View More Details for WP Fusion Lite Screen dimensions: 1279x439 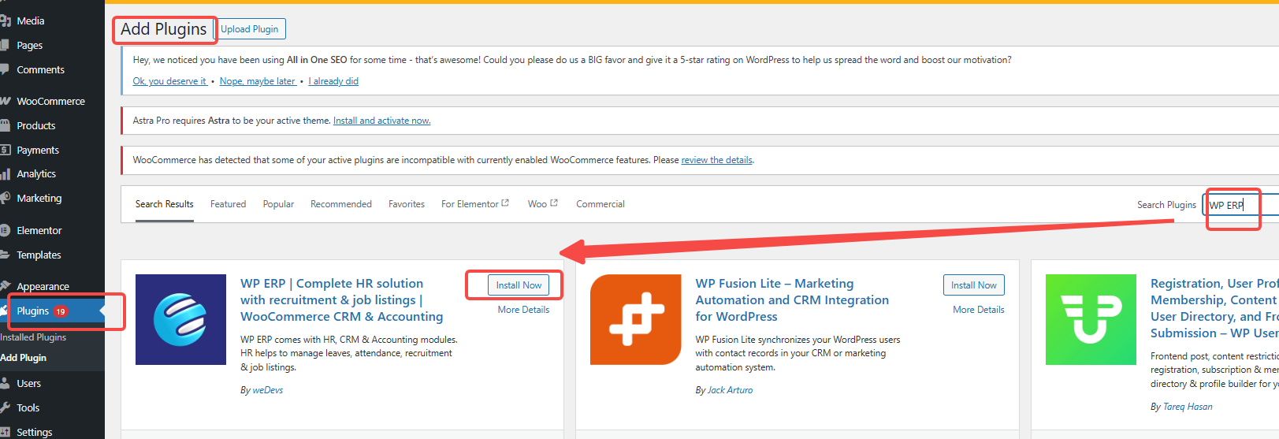(x=979, y=310)
